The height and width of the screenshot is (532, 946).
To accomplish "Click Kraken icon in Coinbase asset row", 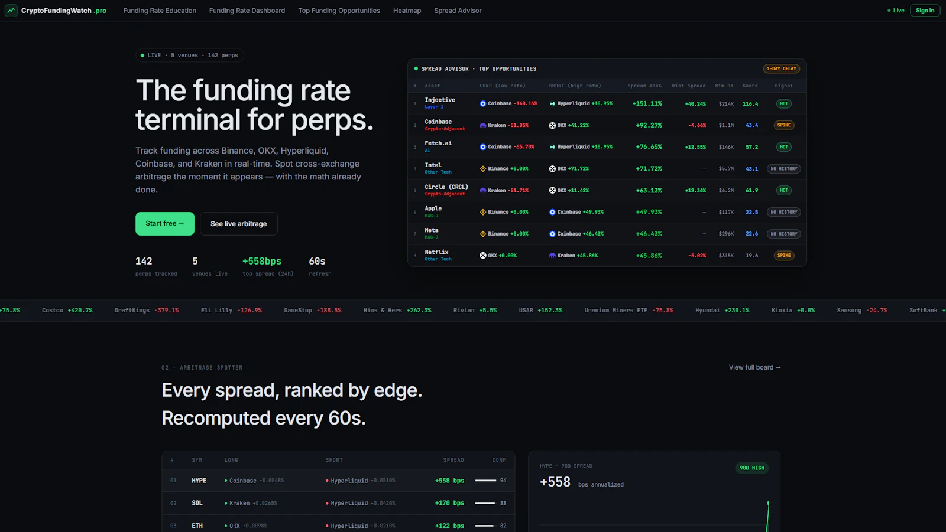I will (x=483, y=125).
